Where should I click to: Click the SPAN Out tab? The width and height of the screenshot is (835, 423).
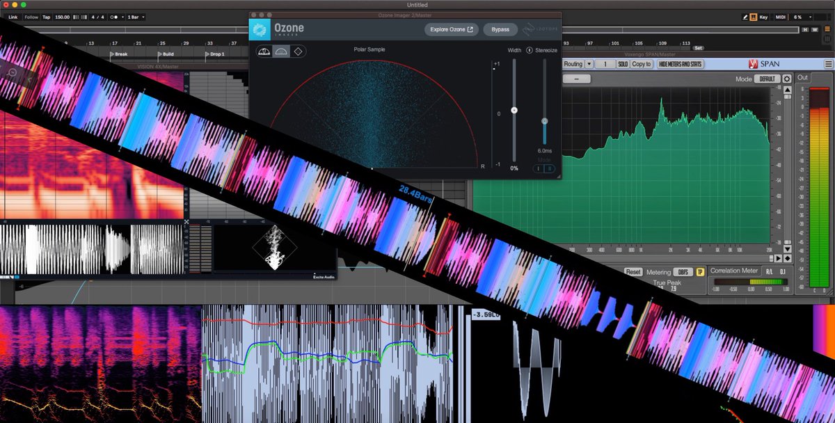(803, 77)
